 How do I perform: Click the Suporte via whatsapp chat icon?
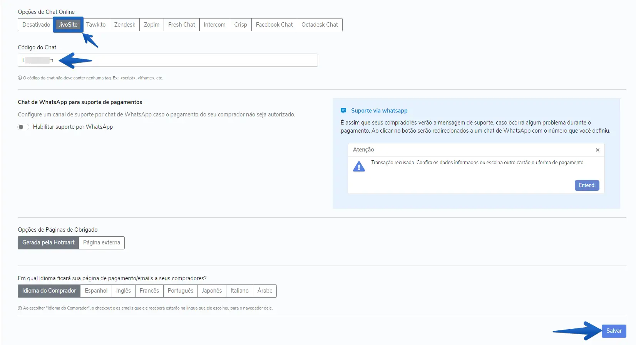(x=343, y=111)
